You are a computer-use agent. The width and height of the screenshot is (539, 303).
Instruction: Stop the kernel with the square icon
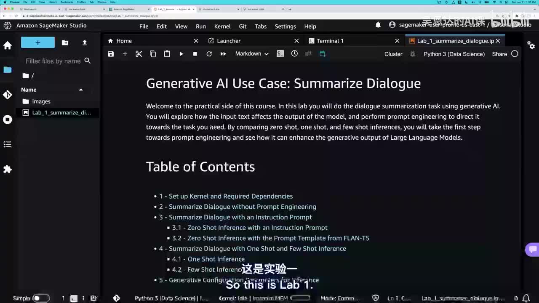(x=195, y=54)
